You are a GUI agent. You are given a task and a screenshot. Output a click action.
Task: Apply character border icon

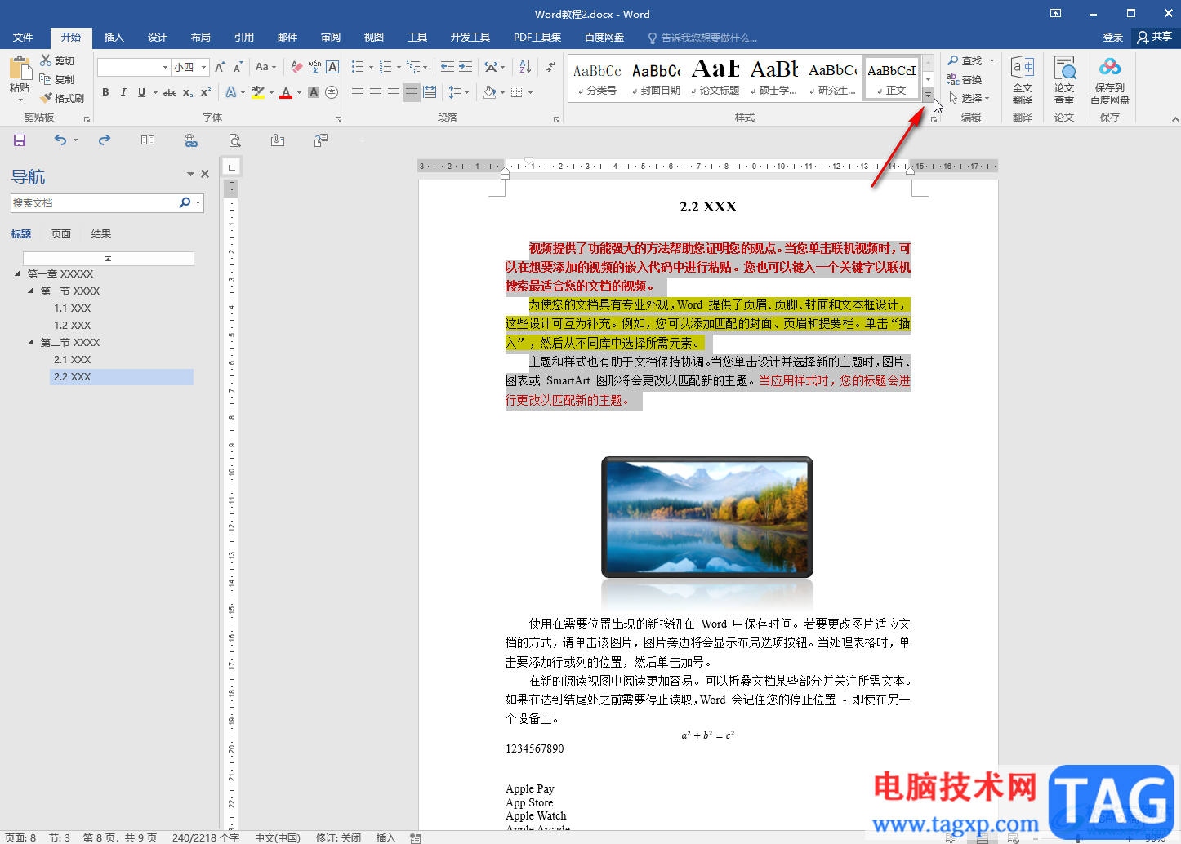pos(332,67)
